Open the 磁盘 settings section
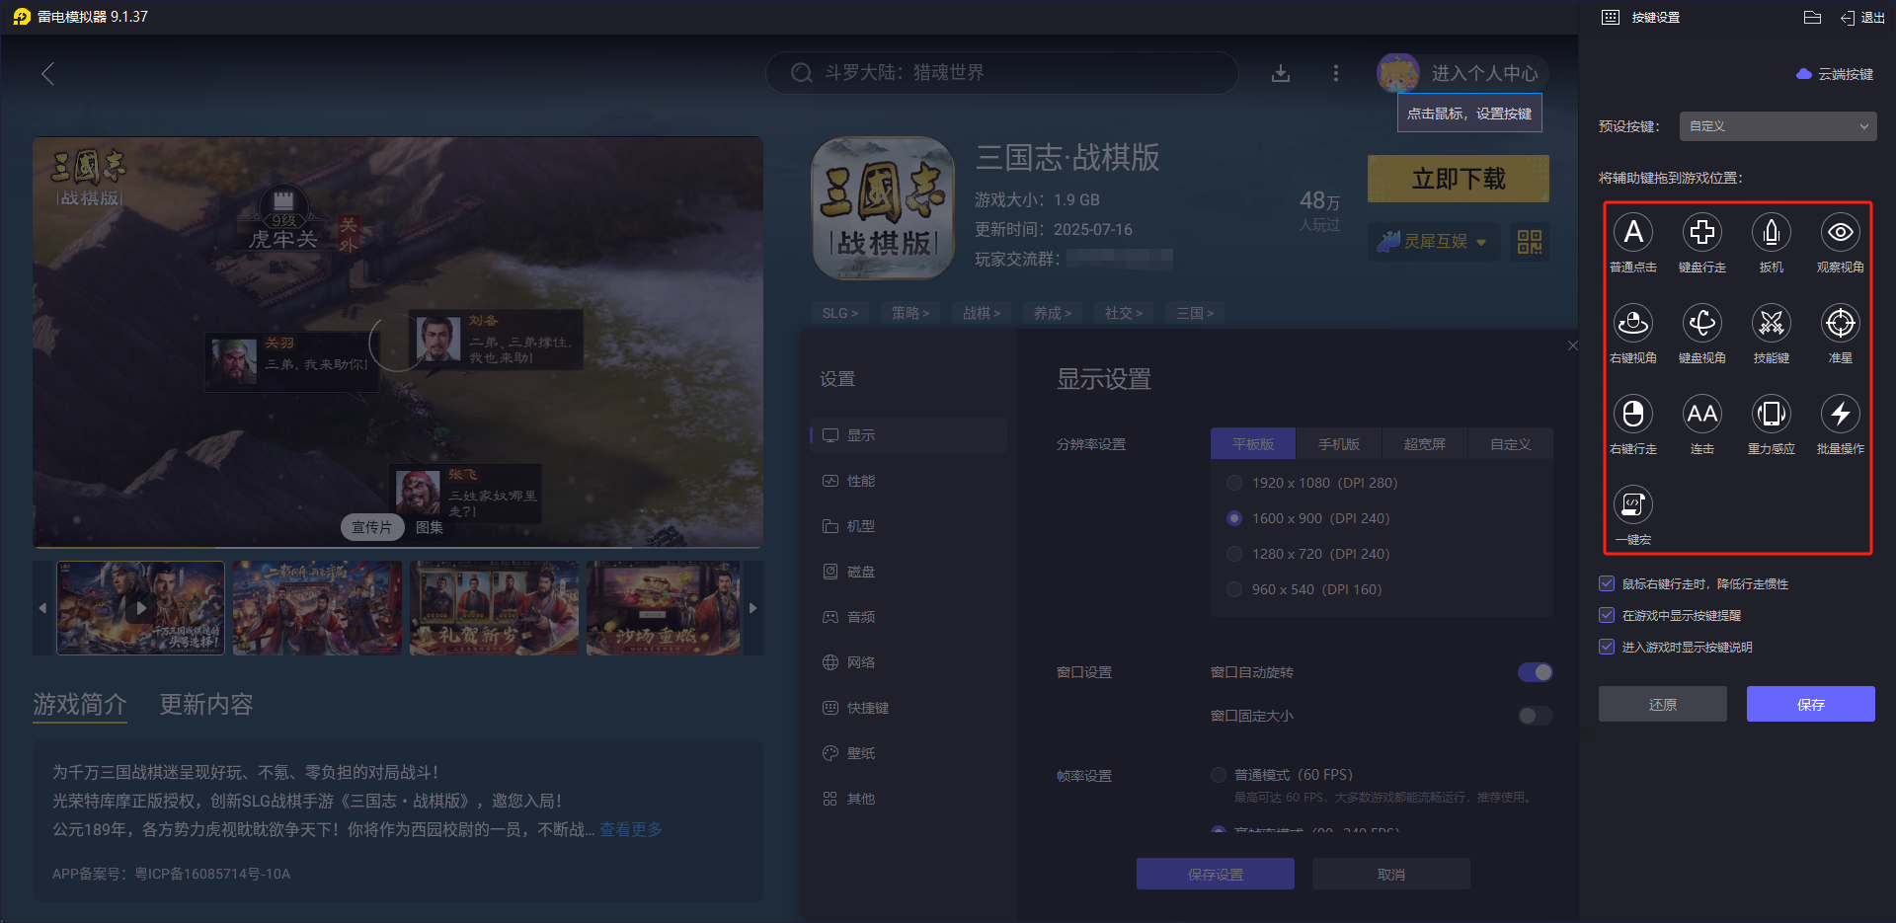 (908, 572)
